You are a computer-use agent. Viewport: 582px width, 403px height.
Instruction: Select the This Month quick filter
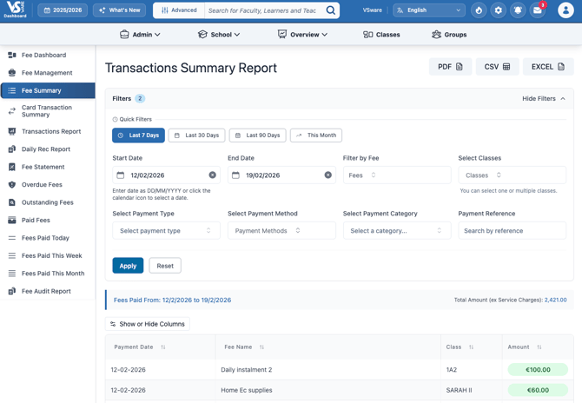pyautogui.click(x=315, y=135)
